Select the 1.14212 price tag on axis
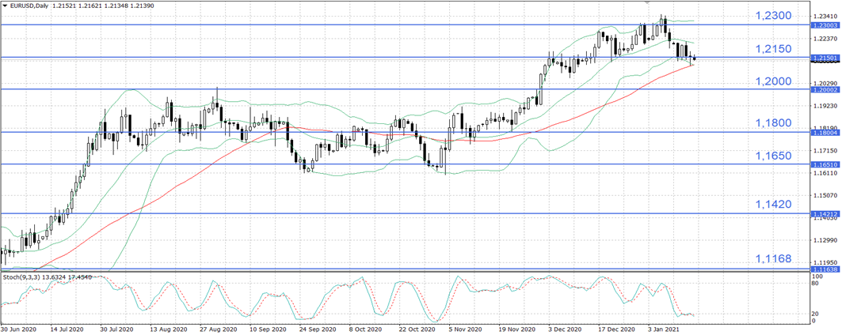Screen dimensions: 842x335 [x=825, y=214]
